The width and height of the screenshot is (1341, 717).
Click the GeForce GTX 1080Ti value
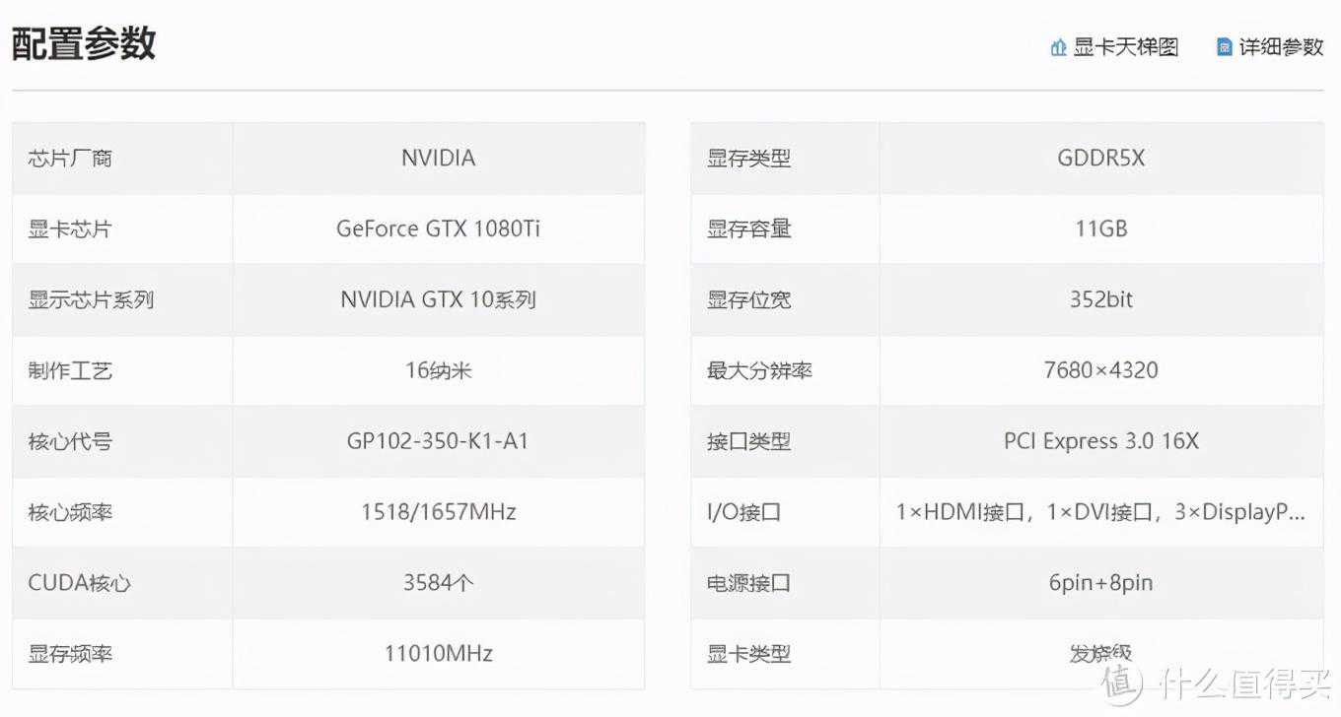click(438, 228)
